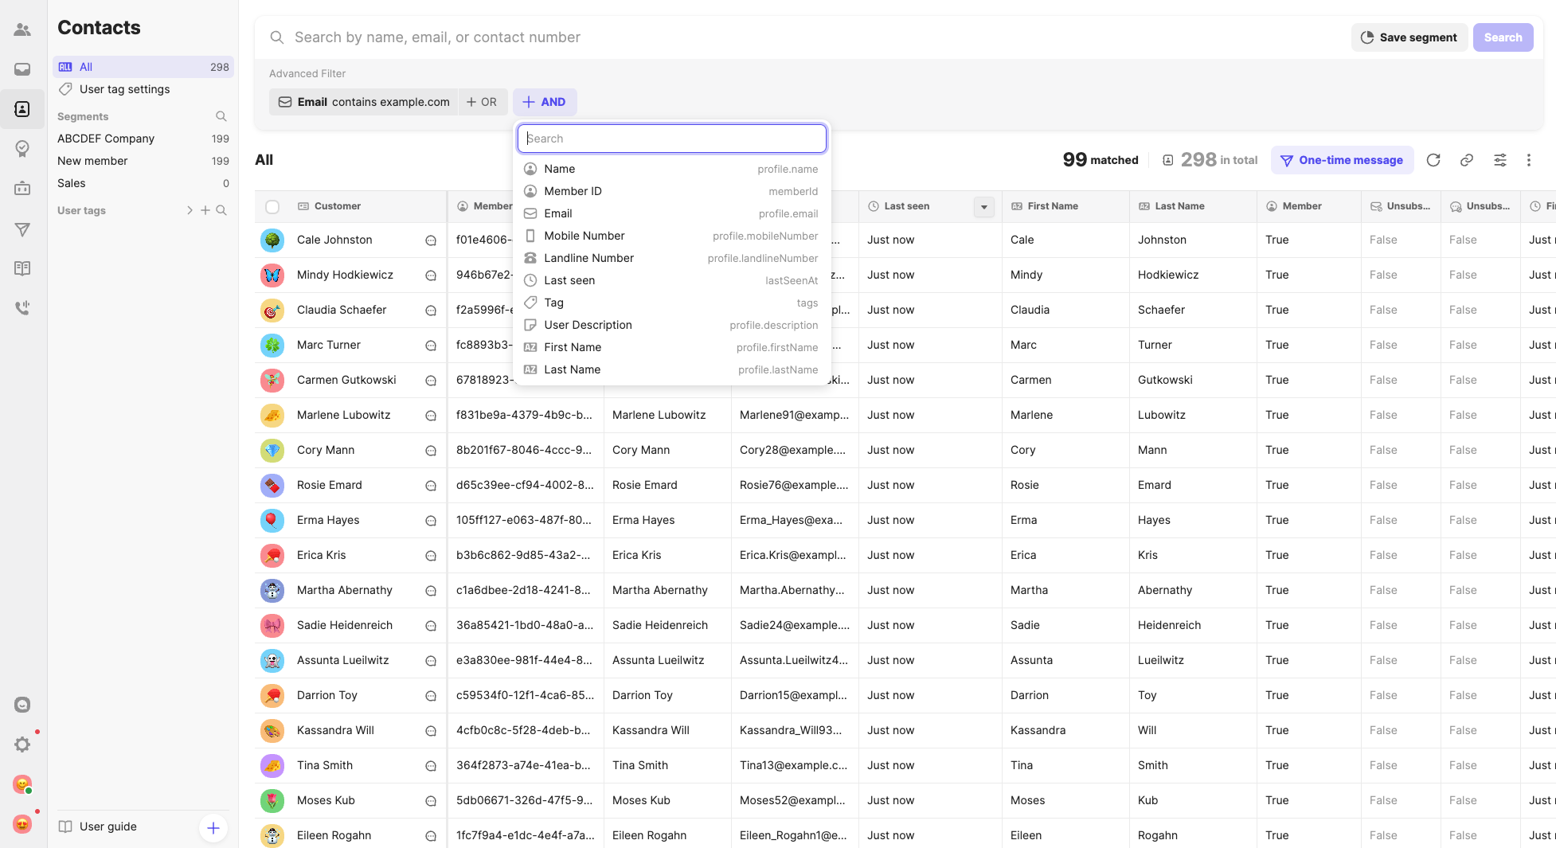Open the documents book icon in left rail
Viewport: 1556px width, 848px height.
(x=22, y=268)
